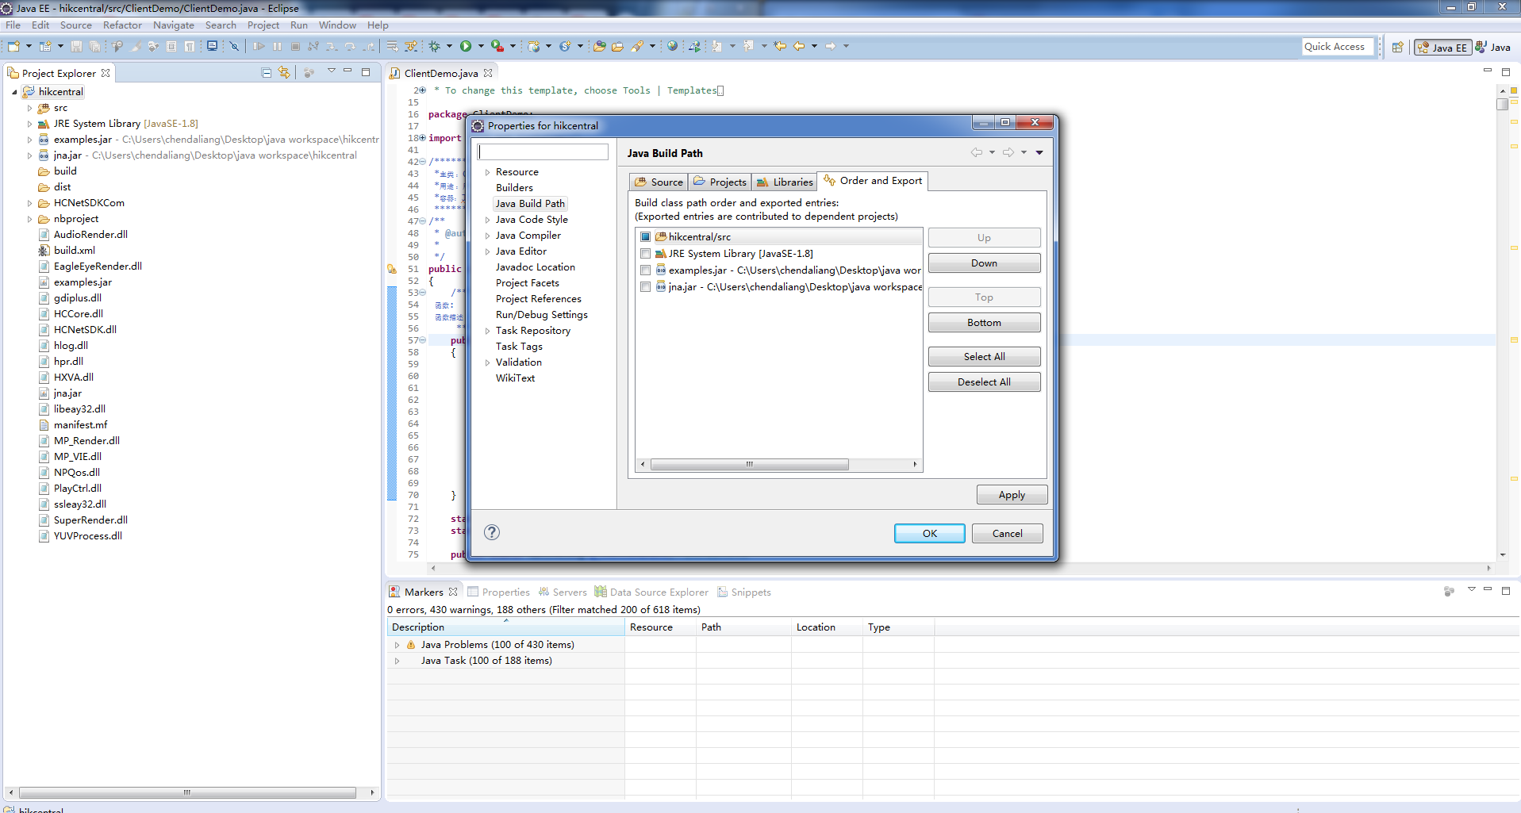Click the Open Console monitor icon

tap(212, 46)
